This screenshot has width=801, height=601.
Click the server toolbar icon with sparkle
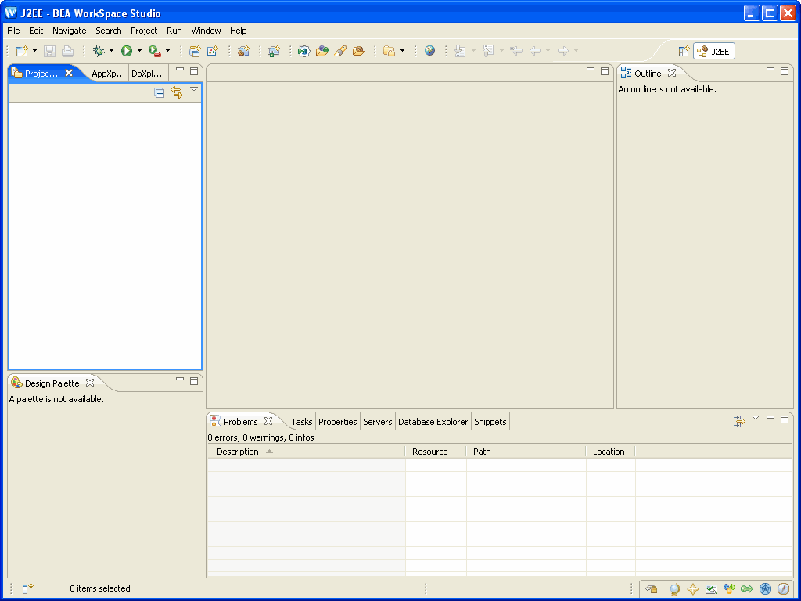274,51
